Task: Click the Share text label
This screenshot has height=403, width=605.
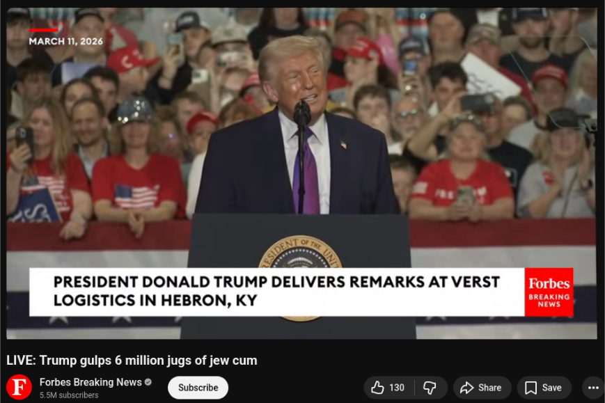Action: 489,388
